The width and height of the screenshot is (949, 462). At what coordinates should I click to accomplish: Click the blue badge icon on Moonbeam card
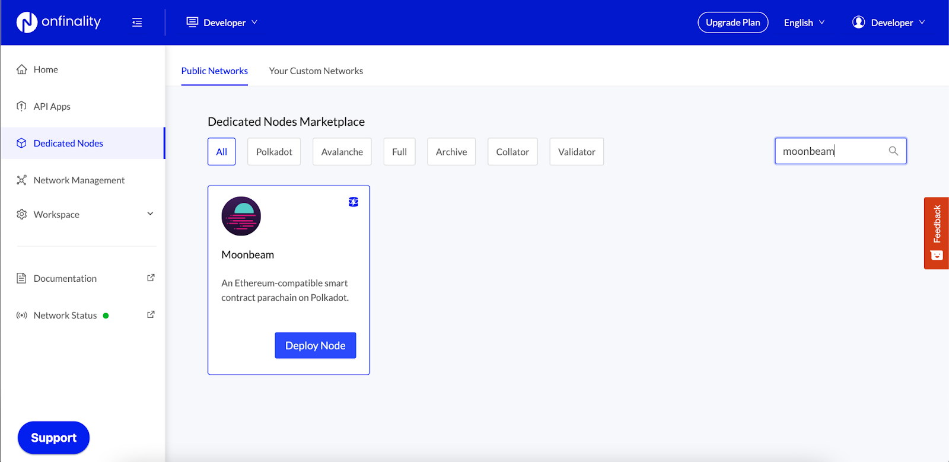(x=354, y=202)
